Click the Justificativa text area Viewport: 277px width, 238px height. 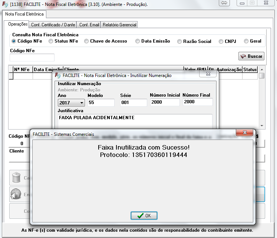[x=135, y=121]
